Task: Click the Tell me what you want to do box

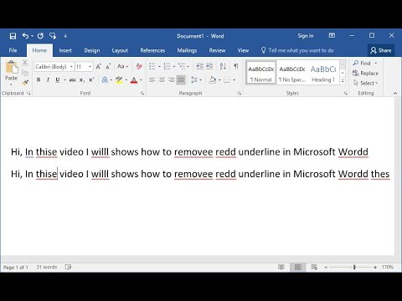Action: (297, 50)
